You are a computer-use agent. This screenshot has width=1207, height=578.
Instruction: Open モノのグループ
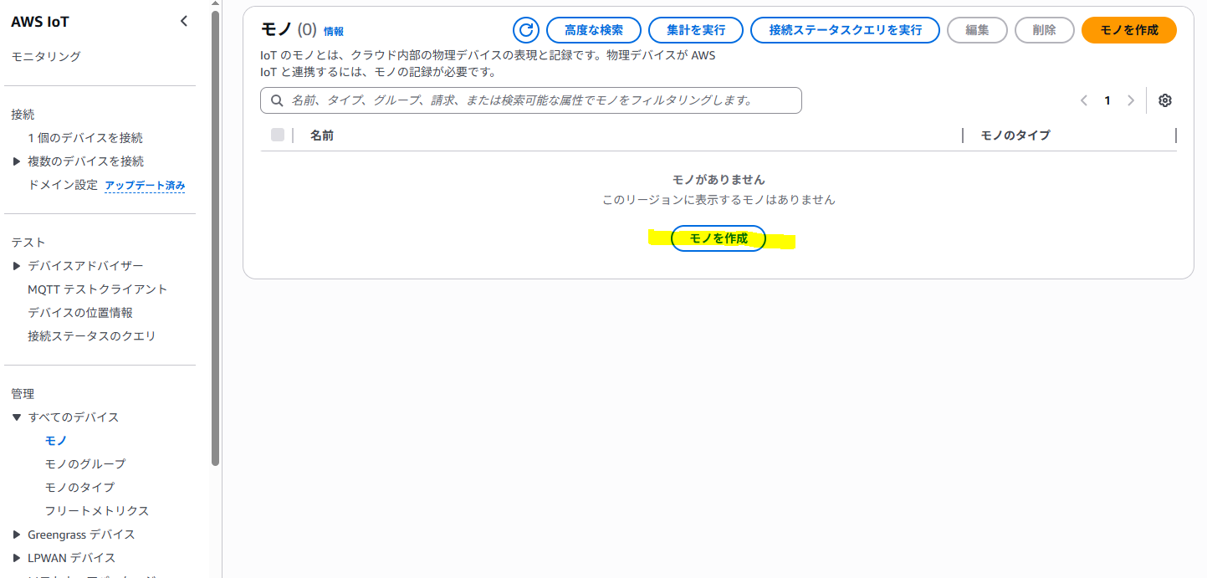pos(85,464)
